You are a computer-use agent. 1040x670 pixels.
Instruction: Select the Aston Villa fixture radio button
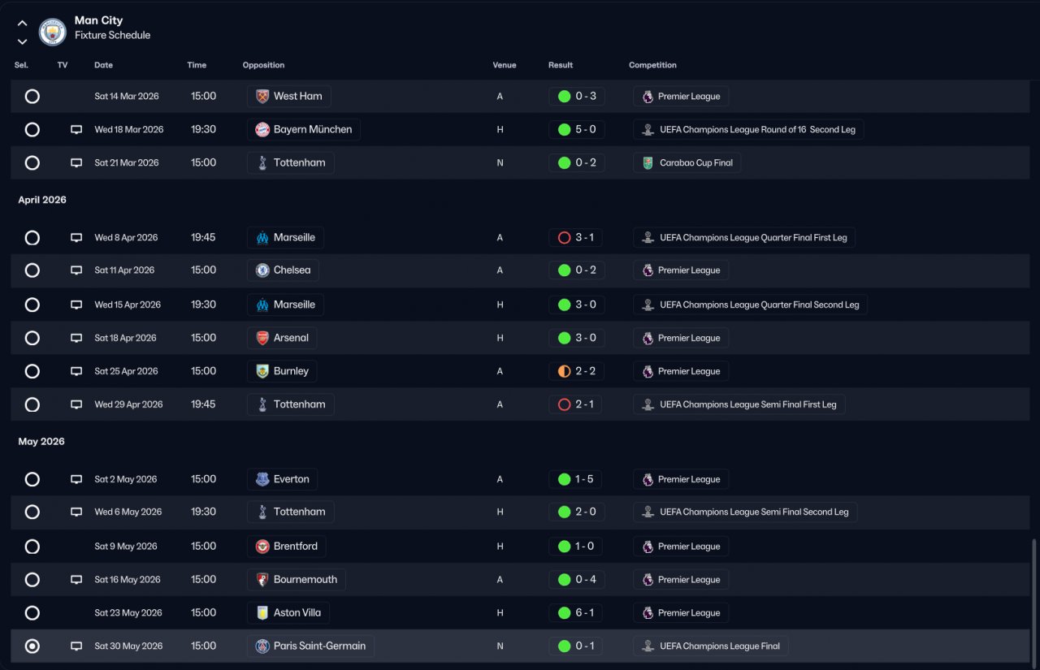pos(32,613)
